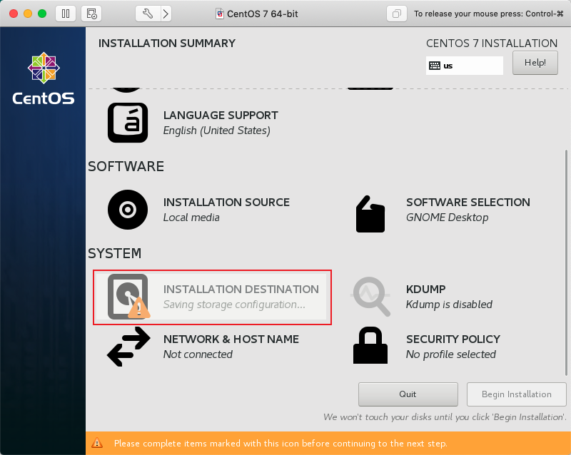Click the Installation Source disc icon
The width and height of the screenshot is (571, 455).
click(128, 209)
